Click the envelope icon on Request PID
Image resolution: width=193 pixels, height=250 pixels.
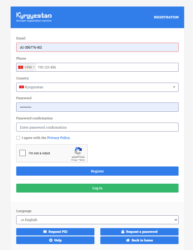(45, 232)
